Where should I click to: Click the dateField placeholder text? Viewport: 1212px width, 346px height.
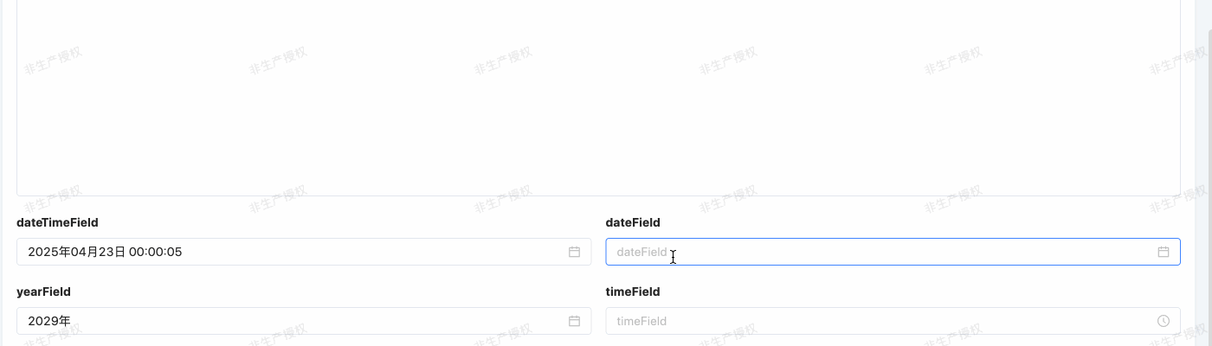click(641, 252)
